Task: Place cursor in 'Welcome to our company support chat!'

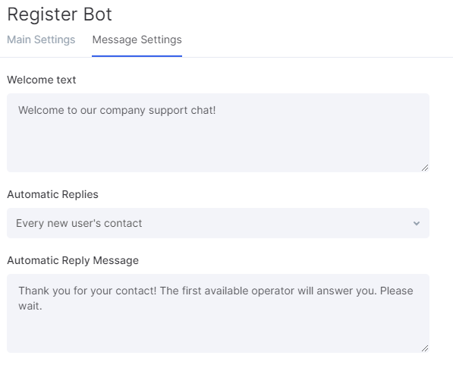Action: coord(117,110)
